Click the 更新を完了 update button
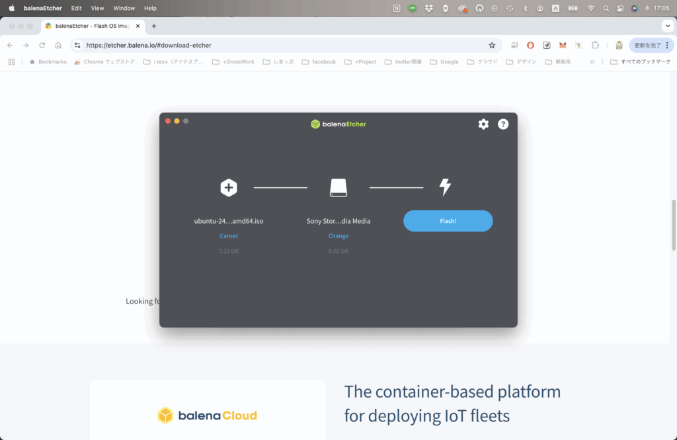Screen dimensions: 677x440 pos(651,45)
